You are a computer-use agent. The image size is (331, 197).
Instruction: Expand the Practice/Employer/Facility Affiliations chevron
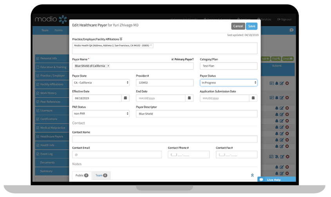pyautogui.click(x=121, y=39)
